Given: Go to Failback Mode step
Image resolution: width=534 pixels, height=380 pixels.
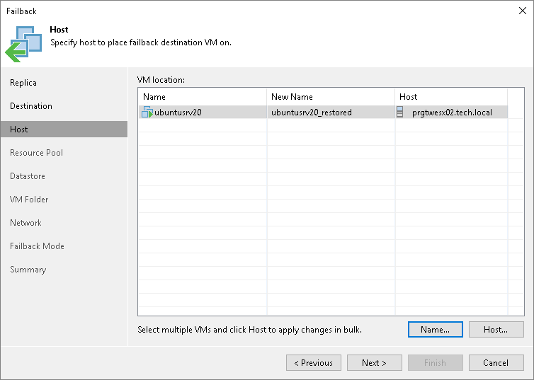Looking at the screenshot, I should pyautogui.click(x=37, y=246).
